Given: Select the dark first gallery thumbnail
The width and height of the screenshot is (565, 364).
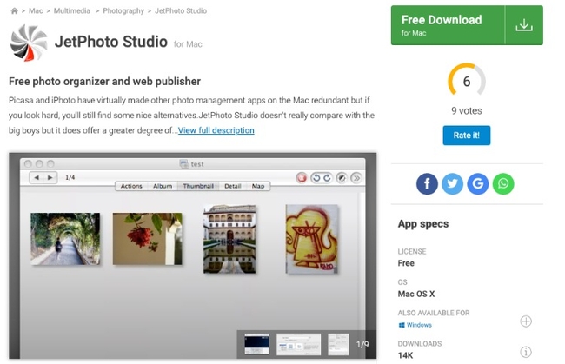Looking at the screenshot, I should (x=256, y=344).
